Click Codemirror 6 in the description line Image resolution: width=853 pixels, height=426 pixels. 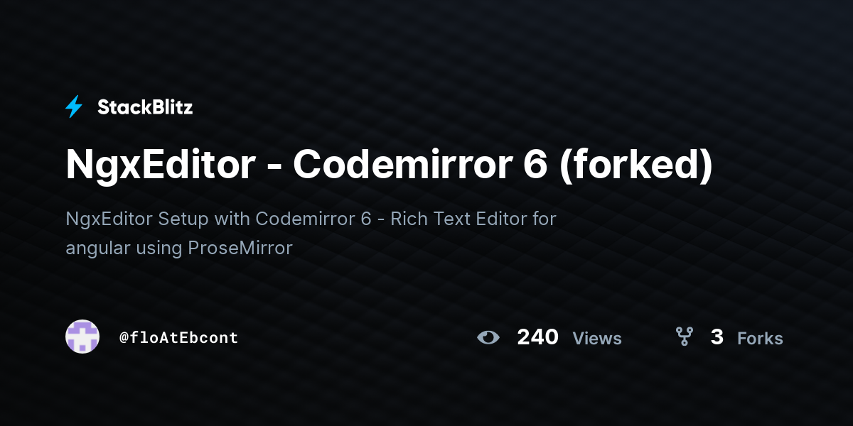point(313,219)
